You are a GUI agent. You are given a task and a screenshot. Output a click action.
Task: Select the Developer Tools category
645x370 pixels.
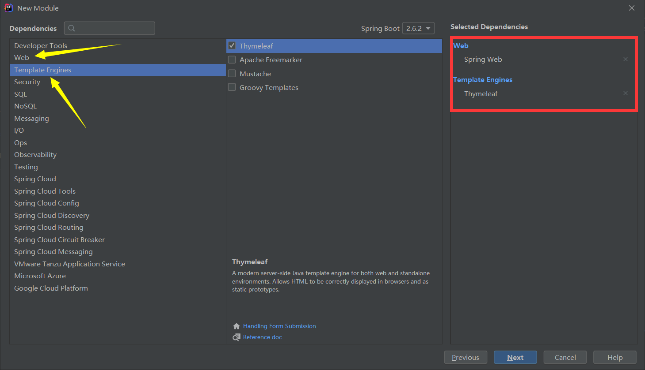pos(118,45)
